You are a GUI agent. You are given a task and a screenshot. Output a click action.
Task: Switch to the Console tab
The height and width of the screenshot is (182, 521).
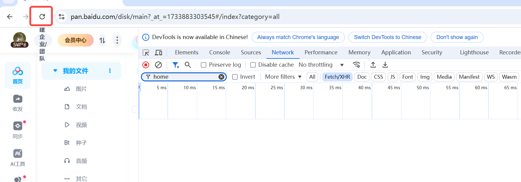pyautogui.click(x=220, y=53)
